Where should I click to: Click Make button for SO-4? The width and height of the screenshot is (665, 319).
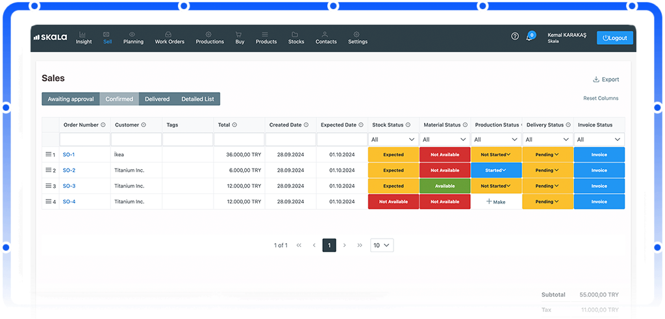[x=496, y=202]
